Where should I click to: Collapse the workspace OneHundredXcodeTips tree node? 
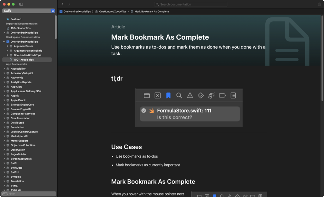click(4, 42)
